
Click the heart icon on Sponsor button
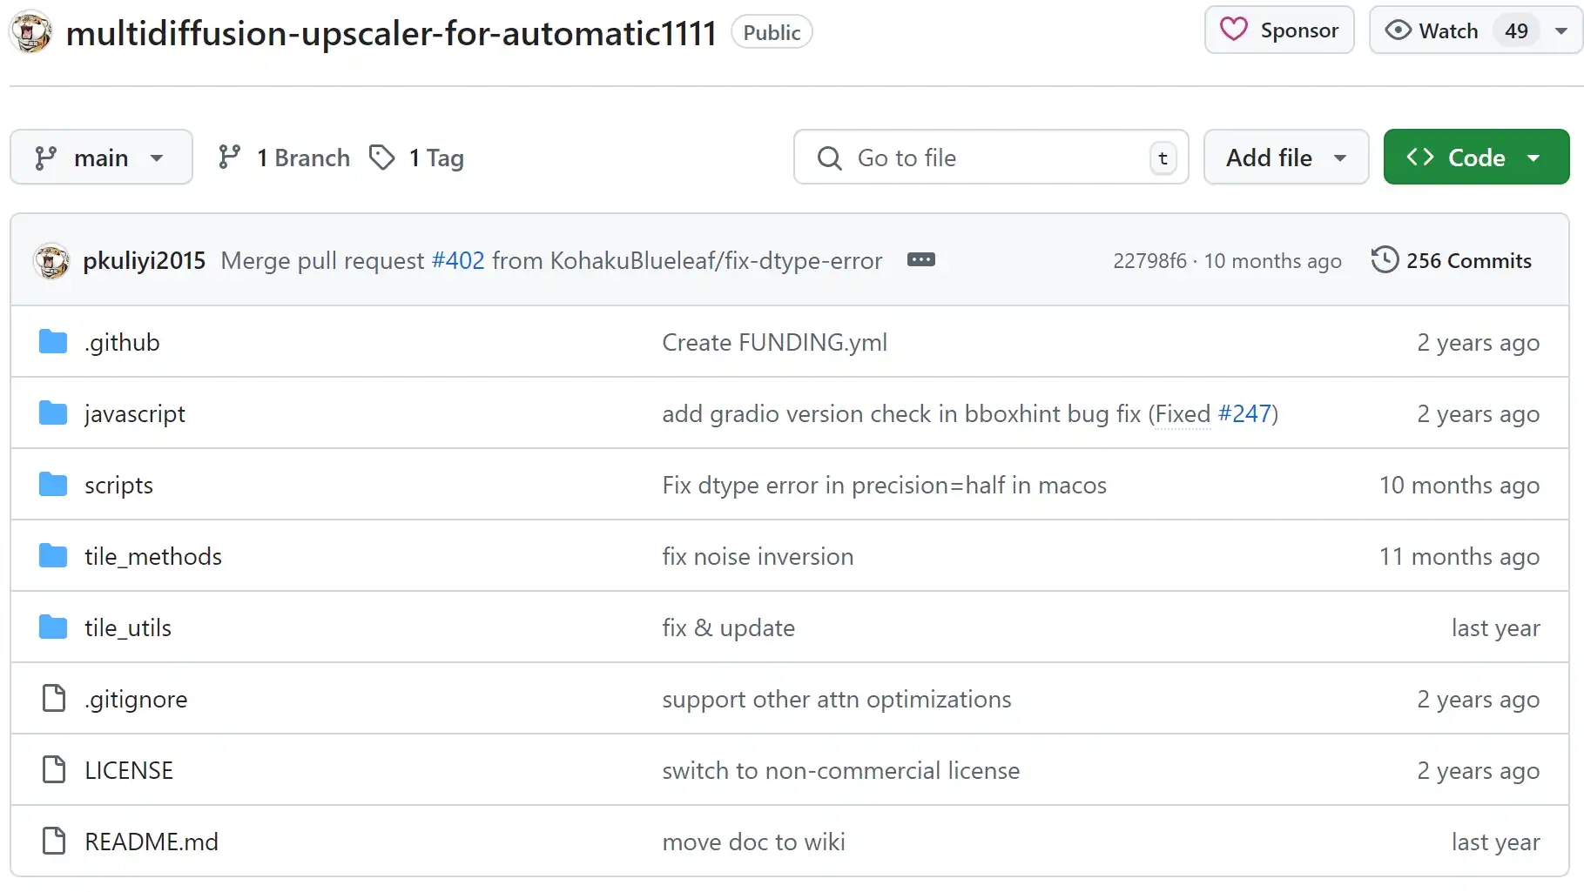pyautogui.click(x=1233, y=30)
